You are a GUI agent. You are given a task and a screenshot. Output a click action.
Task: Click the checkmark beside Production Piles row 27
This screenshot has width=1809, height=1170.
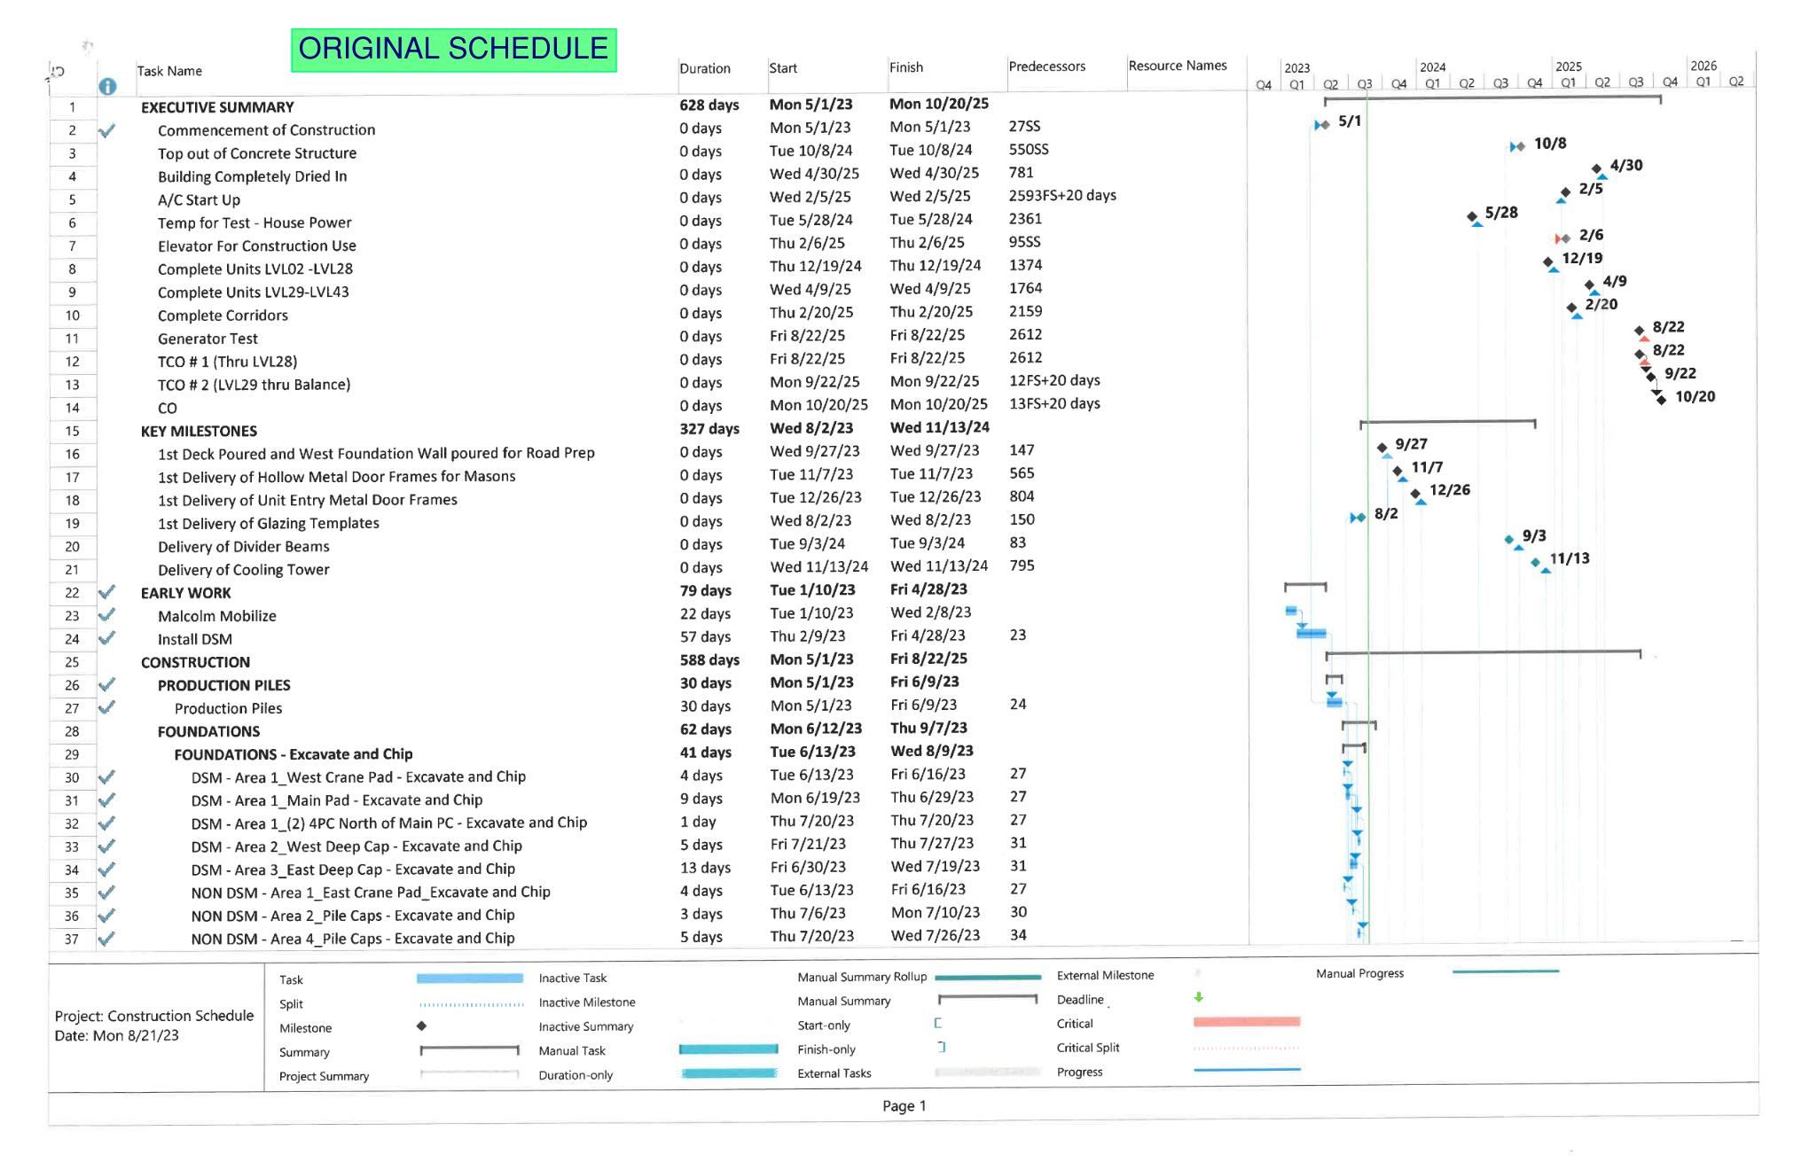107,707
